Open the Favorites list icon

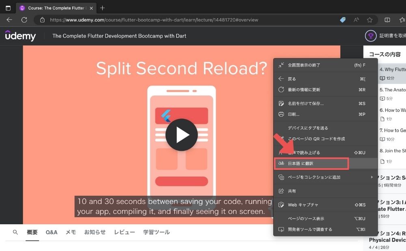pyautogui.click(x=402, y=20)
